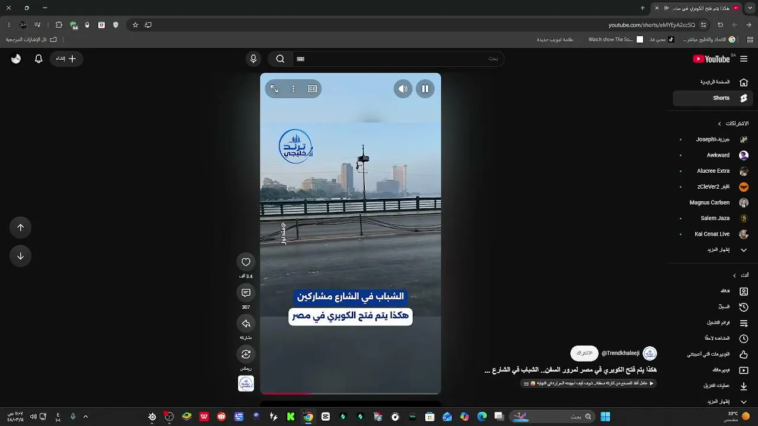Screen dimensions: 758x426
Task: Open the zCleVer2 subscription channel
Action: click(x=713, y=186)
